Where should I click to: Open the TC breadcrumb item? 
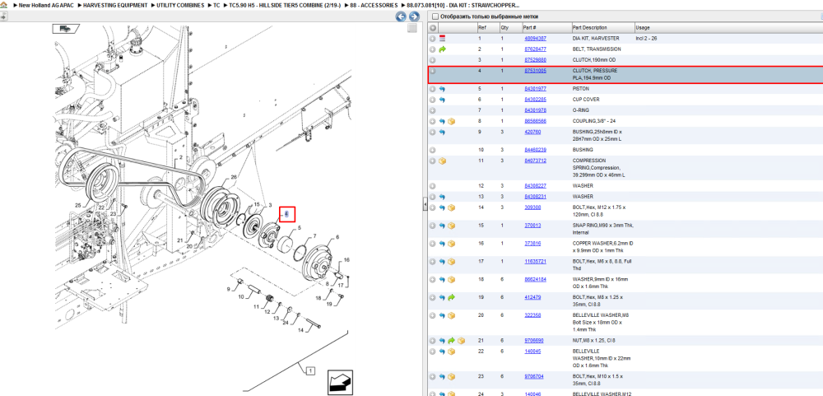(x=216, y=5)
